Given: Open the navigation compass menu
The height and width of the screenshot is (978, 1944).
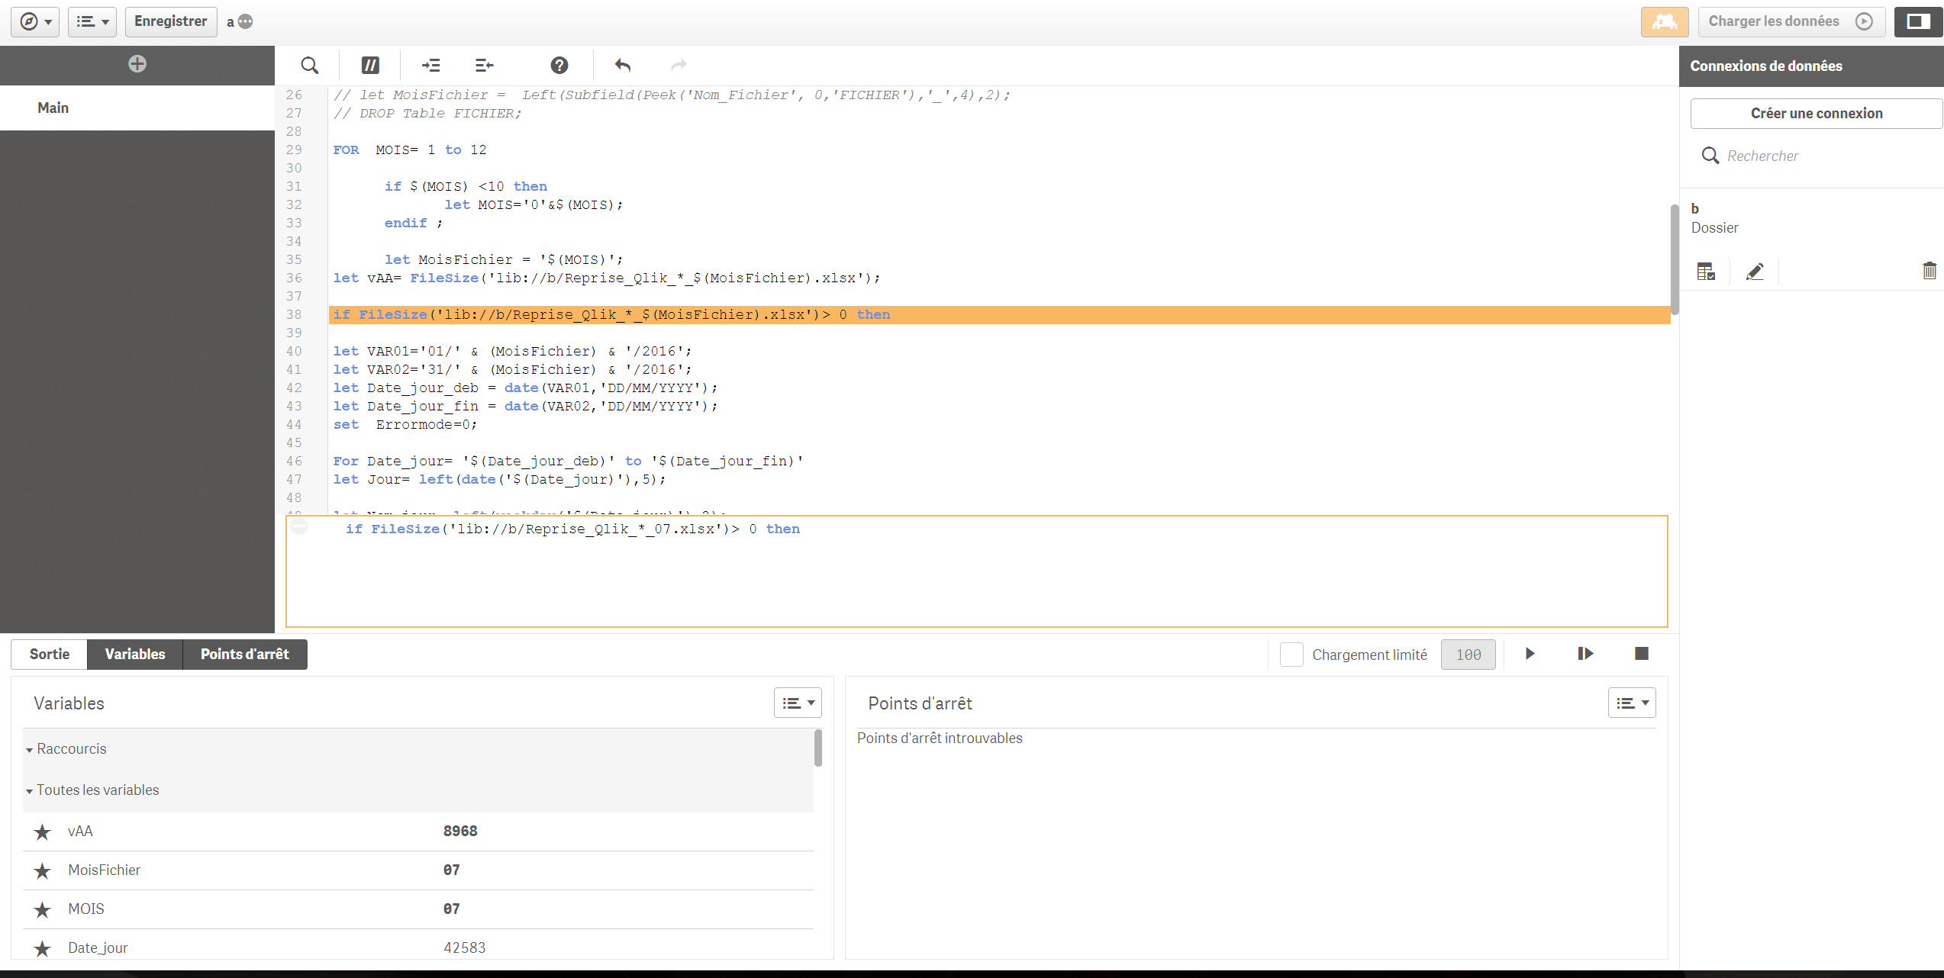Looking at the screenshot, I should (x=35, y=21).
